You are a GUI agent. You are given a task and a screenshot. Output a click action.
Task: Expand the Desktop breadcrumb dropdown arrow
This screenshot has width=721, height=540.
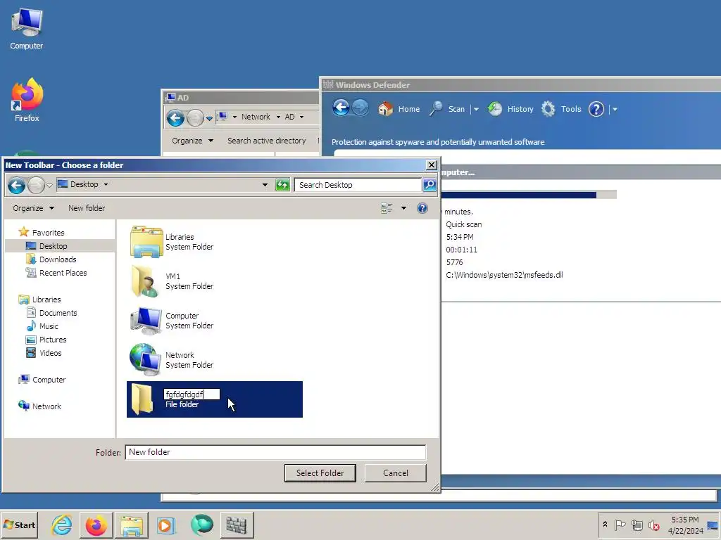click(106, 185)
